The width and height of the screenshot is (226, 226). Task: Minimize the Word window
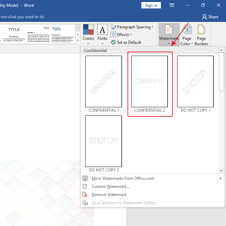click(187, 5)
